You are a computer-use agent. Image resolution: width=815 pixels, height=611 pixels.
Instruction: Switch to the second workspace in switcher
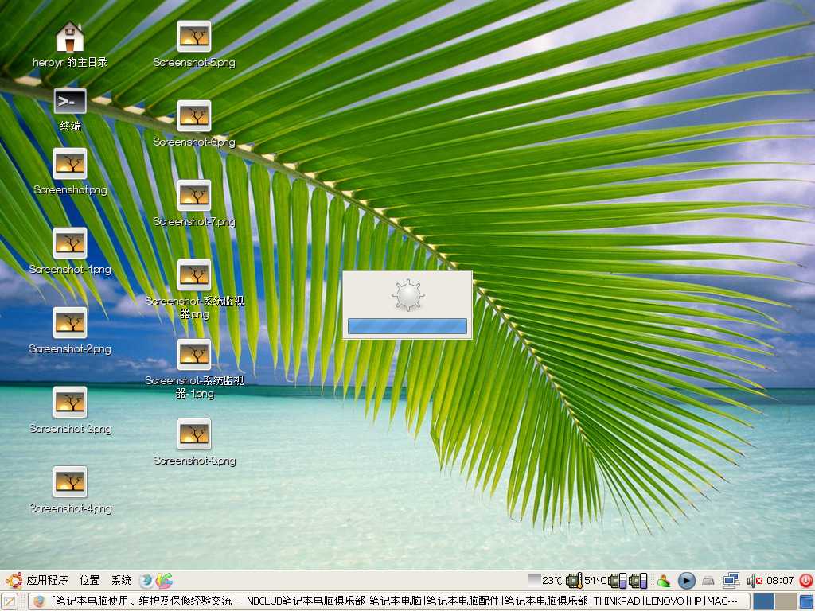coord(786,601)
